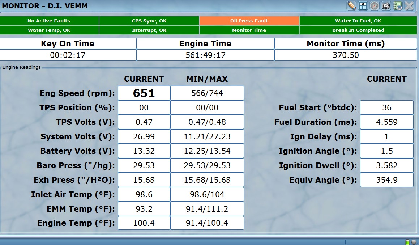Click the Water Temp, OK status cell
Viewport: 419px width, 245px height.
point(49,30)
